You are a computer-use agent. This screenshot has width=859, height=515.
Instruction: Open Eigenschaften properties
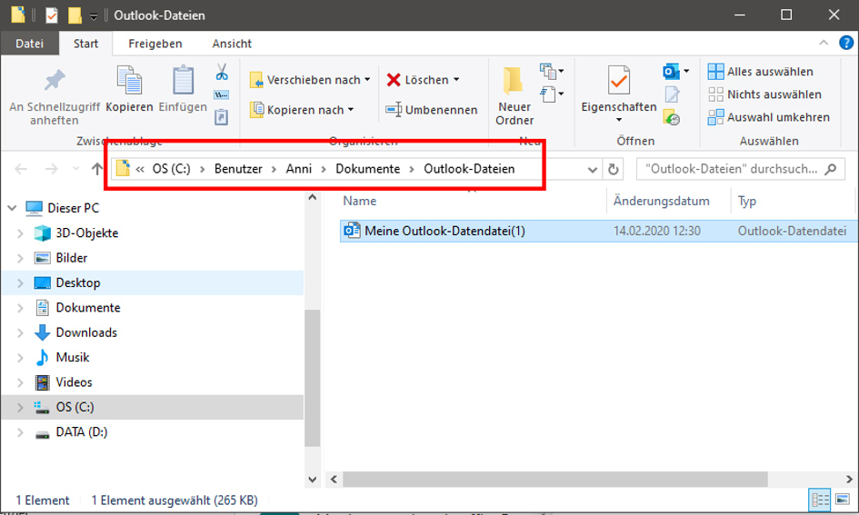coord(618,89)
